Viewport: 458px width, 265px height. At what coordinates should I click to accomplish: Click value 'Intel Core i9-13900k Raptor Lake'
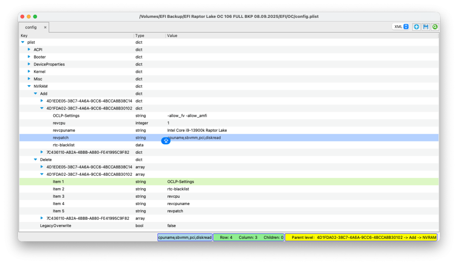click(x=197, y=130)
